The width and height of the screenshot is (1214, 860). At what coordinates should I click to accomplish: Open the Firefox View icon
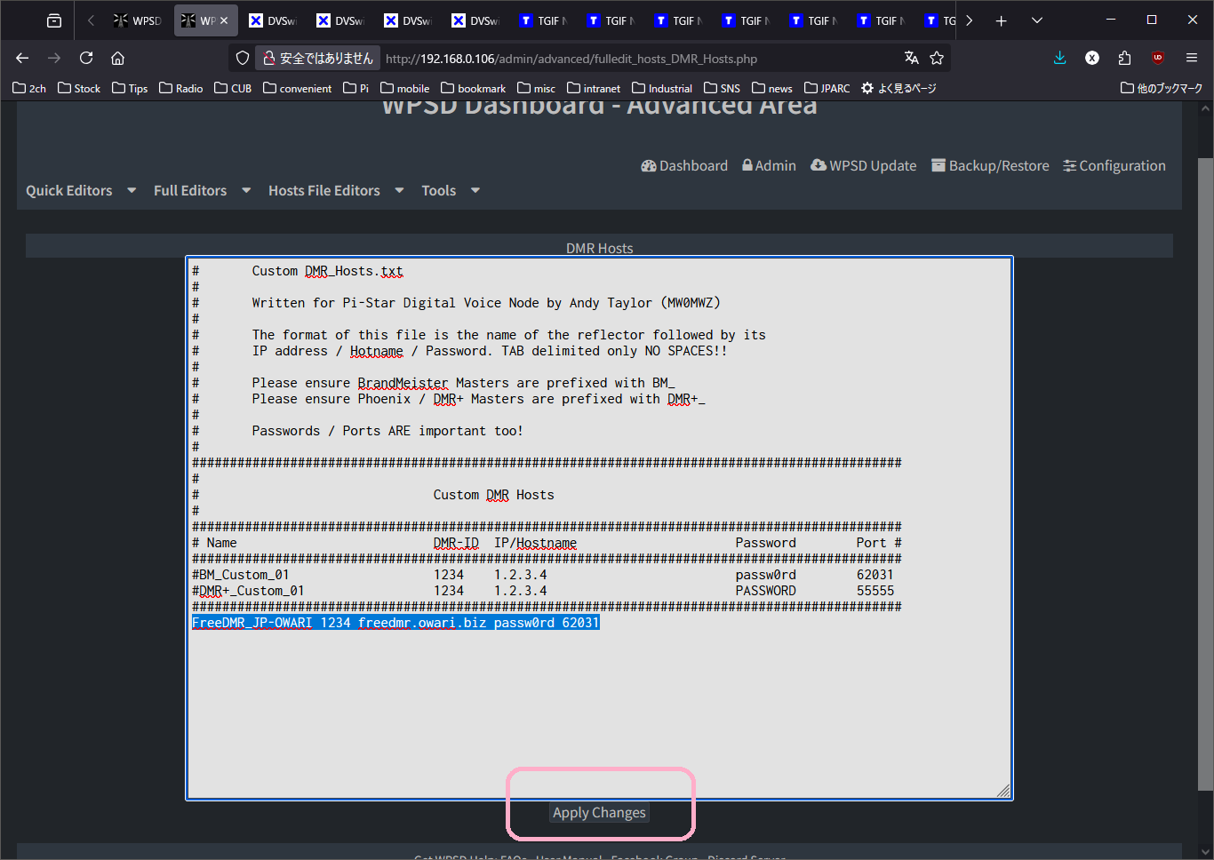pyautogui.click(x=54, y=20)
